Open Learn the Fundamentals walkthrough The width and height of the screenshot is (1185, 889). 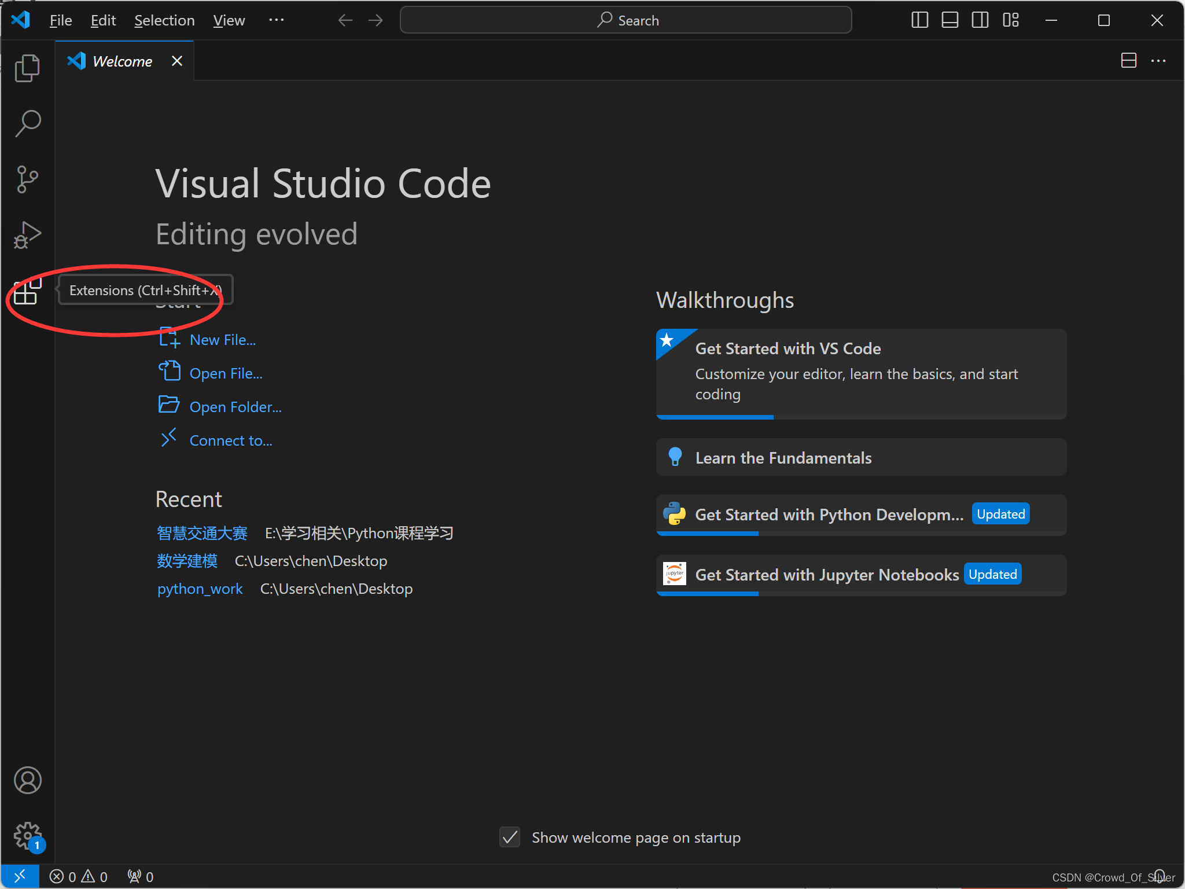[x=861, y=457]
